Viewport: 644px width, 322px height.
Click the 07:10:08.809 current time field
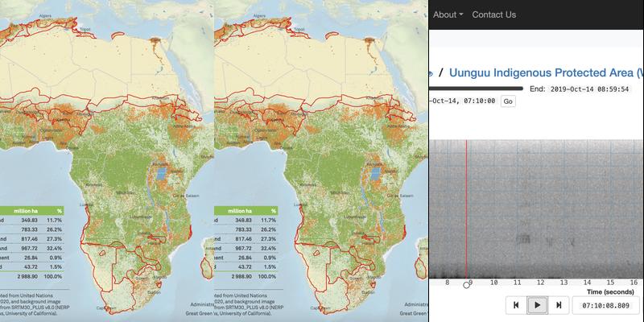tap(605, 305)
